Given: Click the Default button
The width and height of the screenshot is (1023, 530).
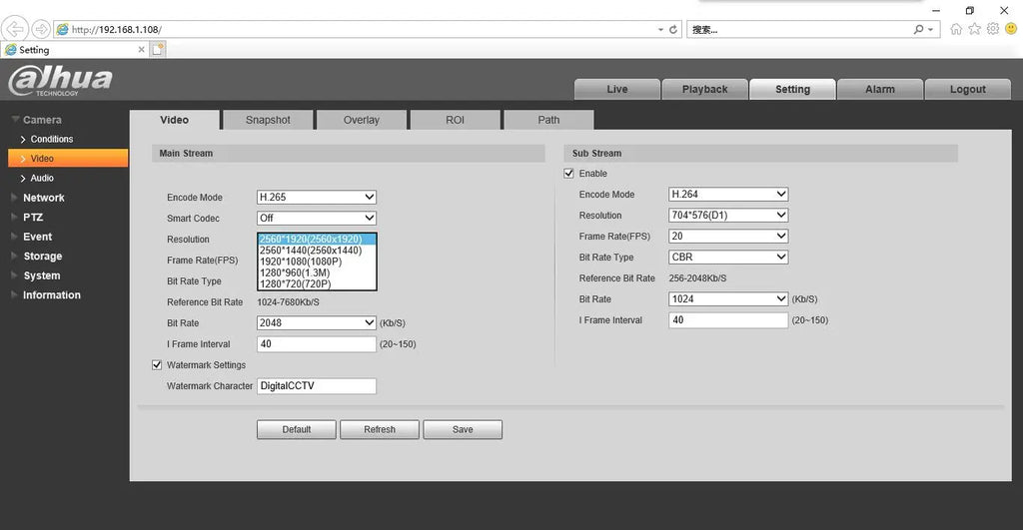Looking at the screenshot, I should [296, 430].
